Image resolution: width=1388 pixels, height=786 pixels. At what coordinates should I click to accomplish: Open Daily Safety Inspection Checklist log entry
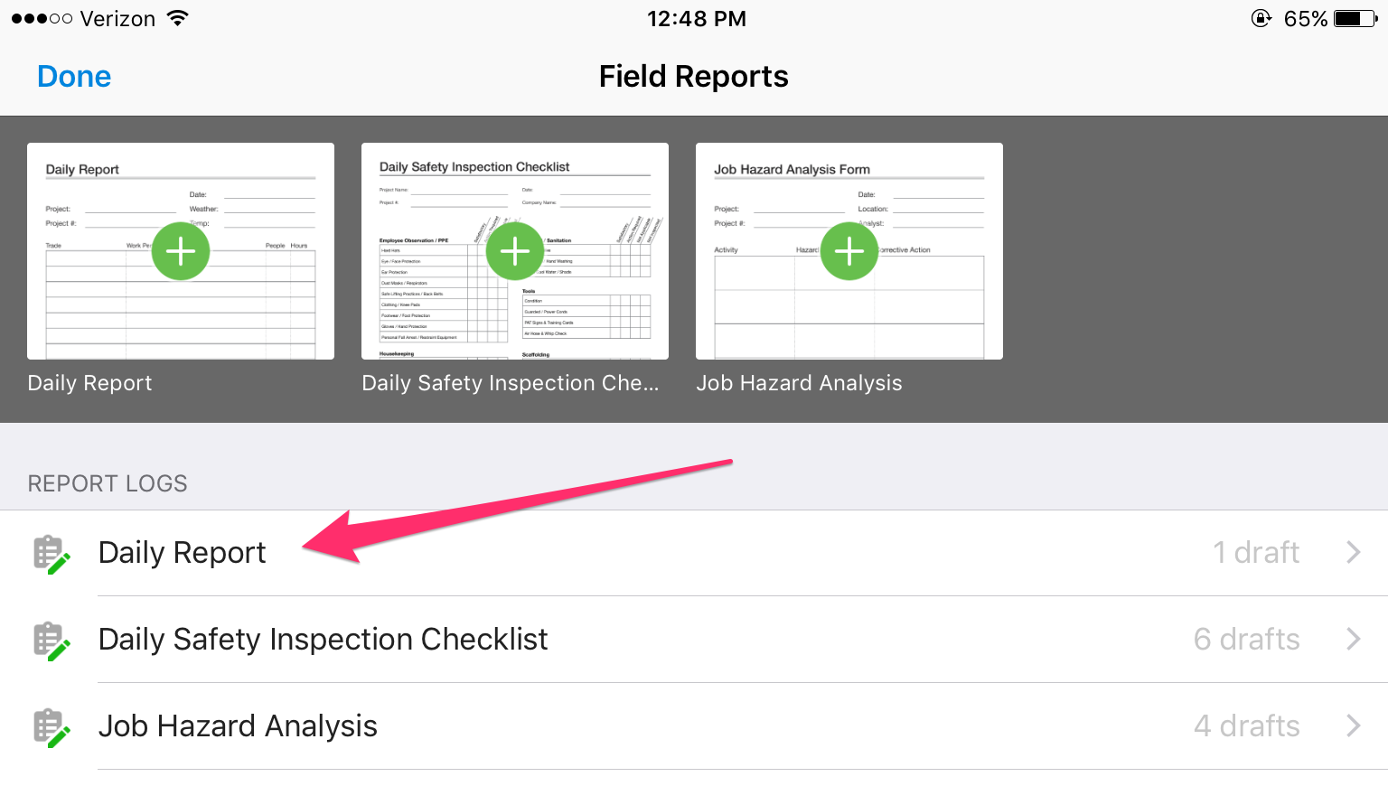click(x=694, y=640)
